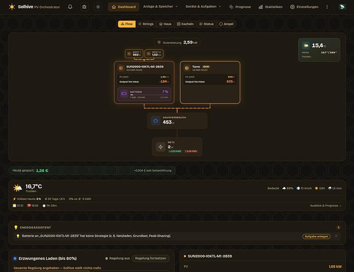The height and width of the screenshot is (272, 354).
Task: Switch to the Ampel view
Action: coord(226,24)
